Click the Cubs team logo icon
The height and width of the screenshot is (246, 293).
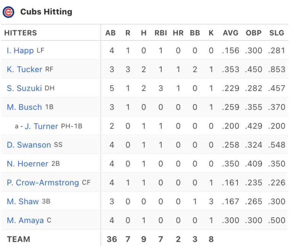[x=8, y=12]
